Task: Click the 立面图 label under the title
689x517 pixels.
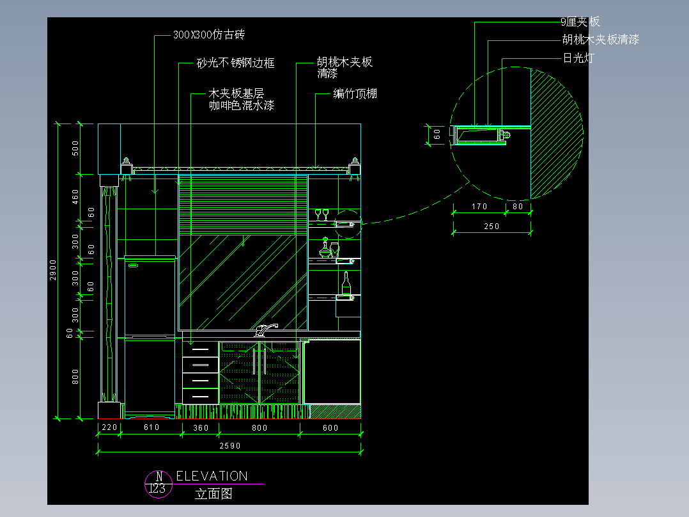Action: point(214,494)
